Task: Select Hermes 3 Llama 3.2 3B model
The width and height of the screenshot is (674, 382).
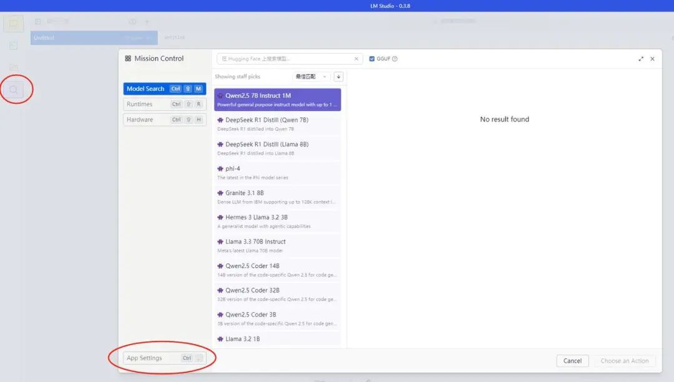Action: click(x=278, y=221)
